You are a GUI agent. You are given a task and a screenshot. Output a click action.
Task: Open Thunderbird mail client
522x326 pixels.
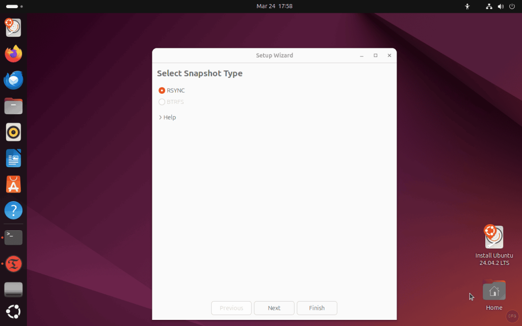[x=13, y=79]
